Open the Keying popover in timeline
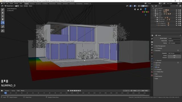This screenshot has height=102, width=182. 14,91
